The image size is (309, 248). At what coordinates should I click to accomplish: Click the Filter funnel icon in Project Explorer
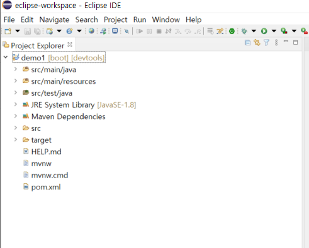click(266, 43)
